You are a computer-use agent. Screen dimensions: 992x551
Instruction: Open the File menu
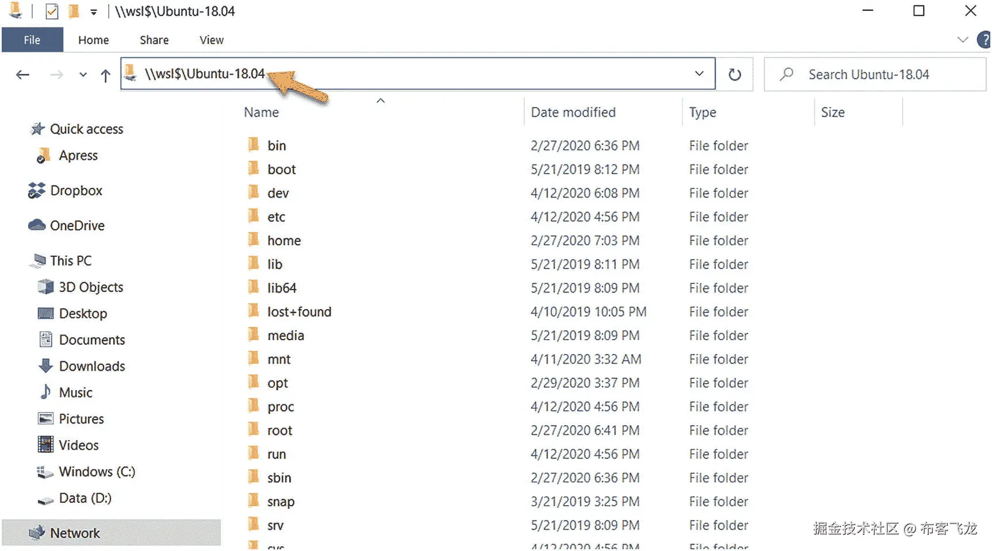click(x=32, y=40)
